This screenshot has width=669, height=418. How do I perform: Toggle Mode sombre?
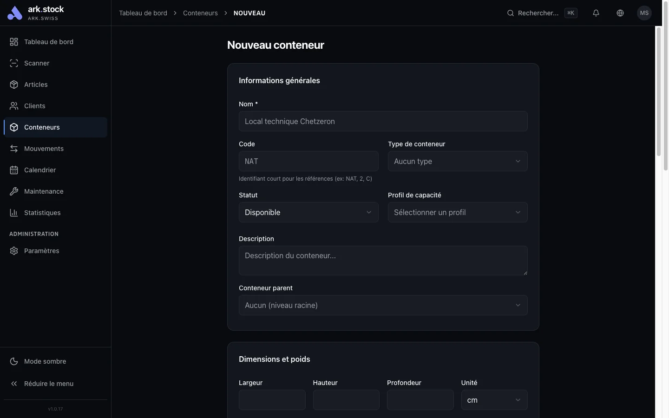pos(45,361)
